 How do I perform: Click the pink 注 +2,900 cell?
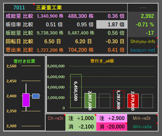[x=112, y=118]
